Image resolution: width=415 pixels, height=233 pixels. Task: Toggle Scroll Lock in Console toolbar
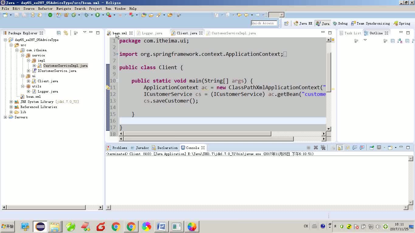(x=340, y=148)
